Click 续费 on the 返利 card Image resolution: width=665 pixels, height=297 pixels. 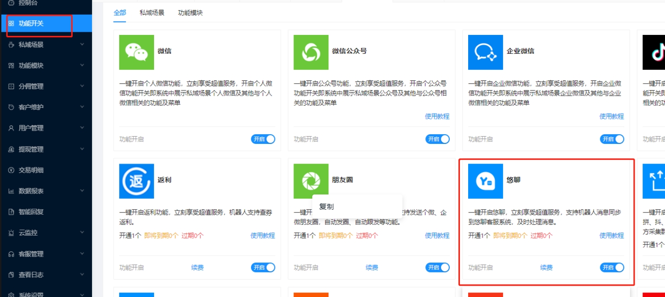point(197,268)
